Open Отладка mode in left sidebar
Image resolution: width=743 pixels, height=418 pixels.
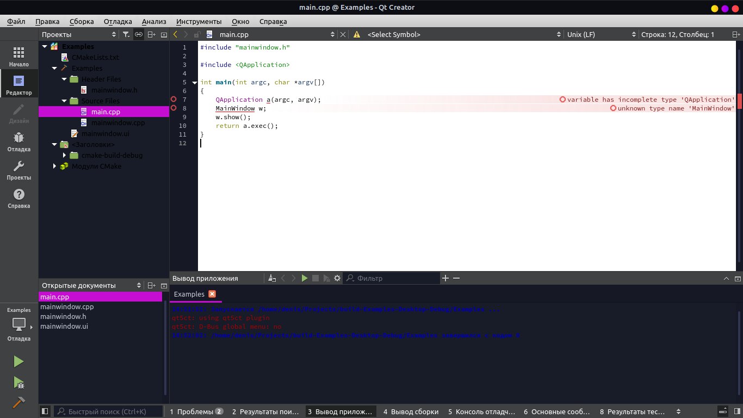point(19,142)
